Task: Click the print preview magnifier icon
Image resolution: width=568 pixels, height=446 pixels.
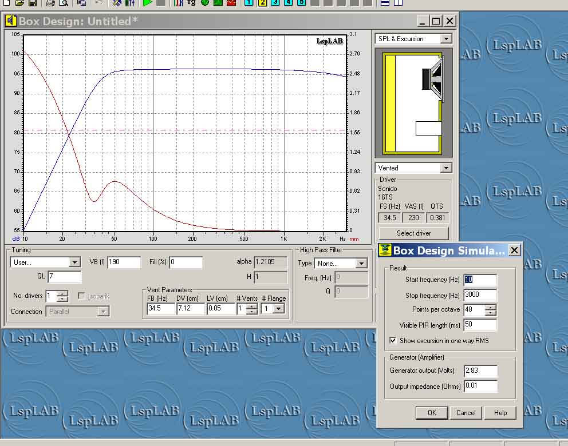Action: (x=64, y=3)
